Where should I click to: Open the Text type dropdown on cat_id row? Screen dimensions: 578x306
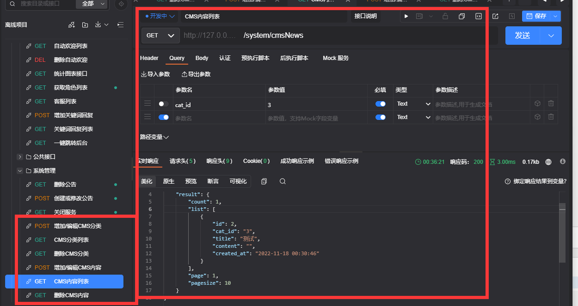click(413, 104)
